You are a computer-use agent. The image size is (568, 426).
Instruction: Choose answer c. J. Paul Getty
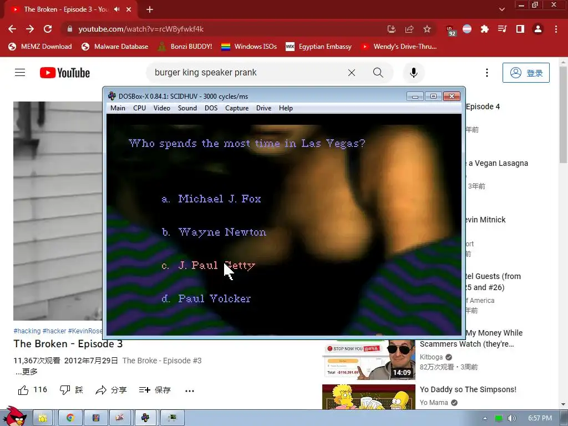coord(209,266)
